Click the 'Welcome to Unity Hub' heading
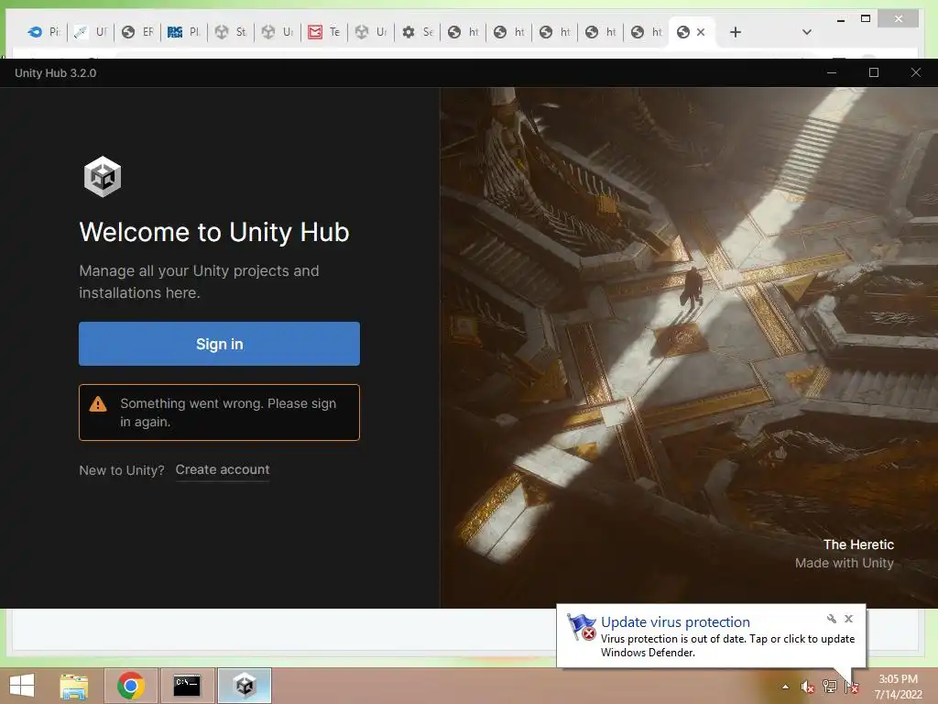 (x=214, y=232)
